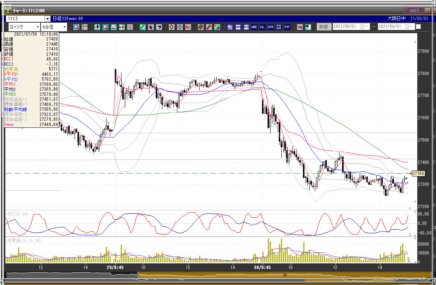Image resolution: width=436 pixels, height=285 pixels.
Task: Click the 2021/07/30 12:10:00 timestamp header
Action: tap(36, 34)
